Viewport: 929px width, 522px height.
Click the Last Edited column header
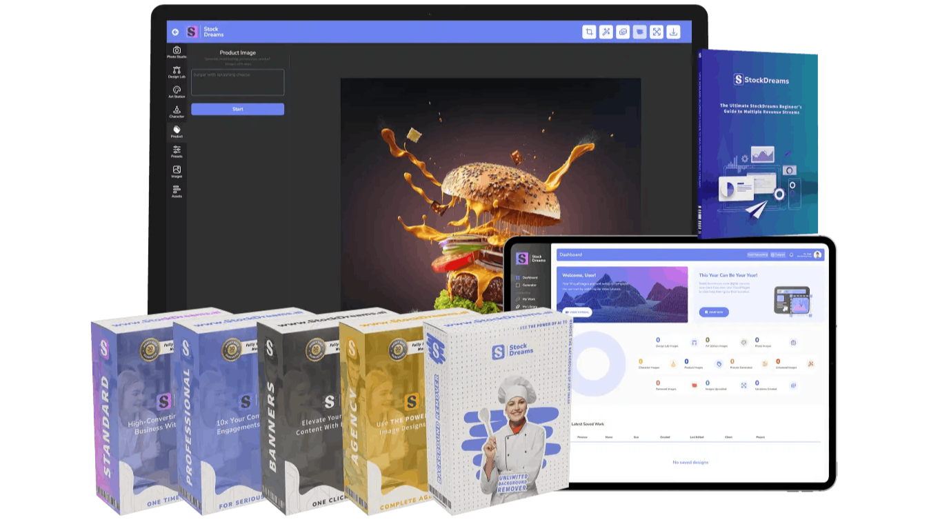[697, 437]
